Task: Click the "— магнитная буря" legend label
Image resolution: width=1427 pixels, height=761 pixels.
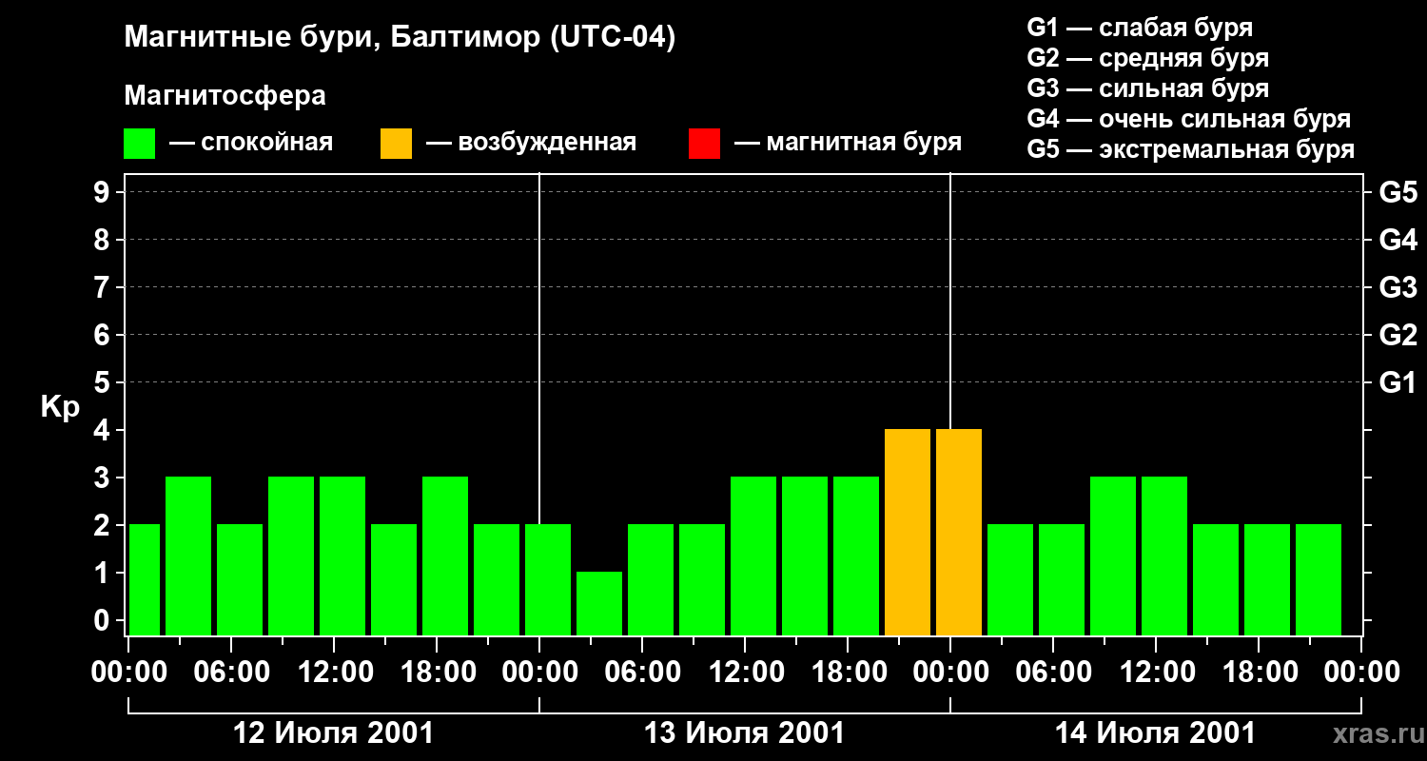Action: (x=848, y=143)
